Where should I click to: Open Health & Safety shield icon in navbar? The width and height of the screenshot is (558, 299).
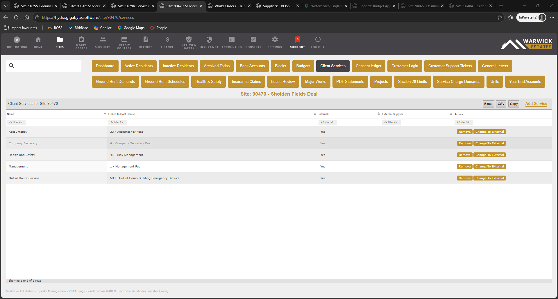coord(189,39)
